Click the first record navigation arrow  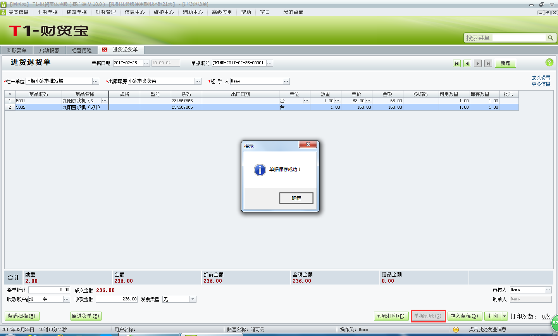coord(457,63)
